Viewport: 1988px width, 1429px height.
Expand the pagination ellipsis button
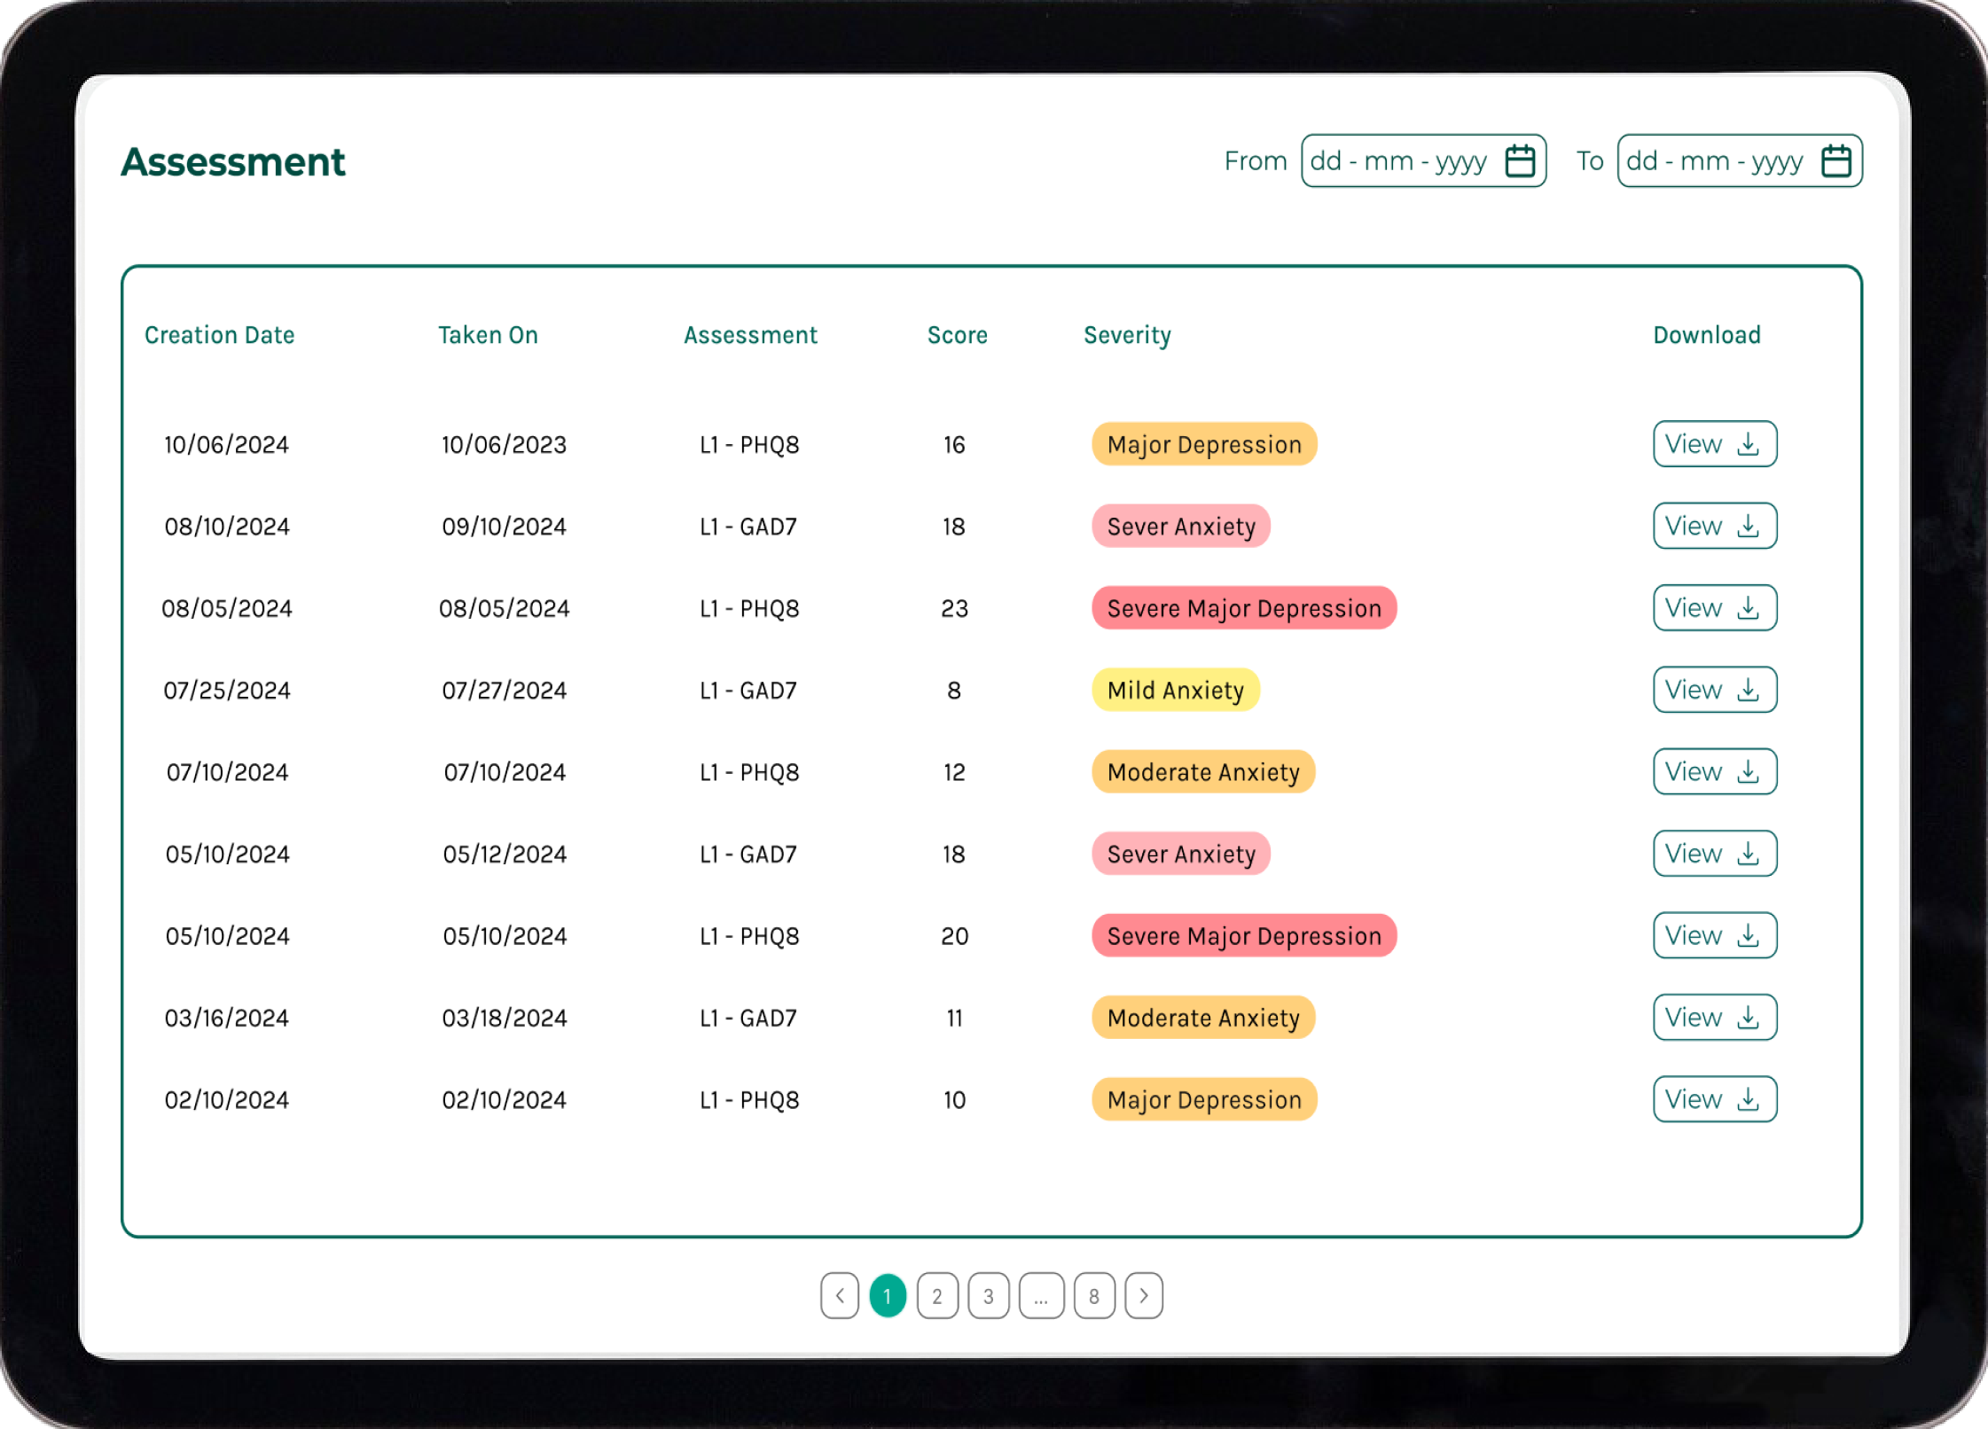click(x=1041, y=1296)
